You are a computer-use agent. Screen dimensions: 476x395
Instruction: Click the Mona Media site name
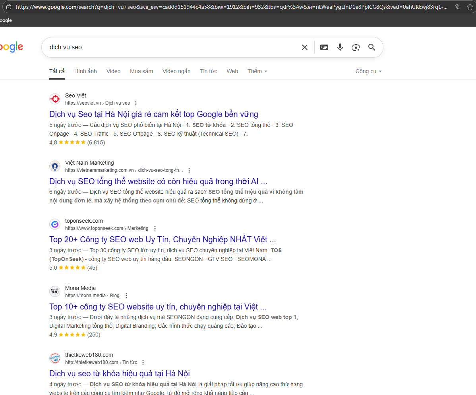(80, 288)
